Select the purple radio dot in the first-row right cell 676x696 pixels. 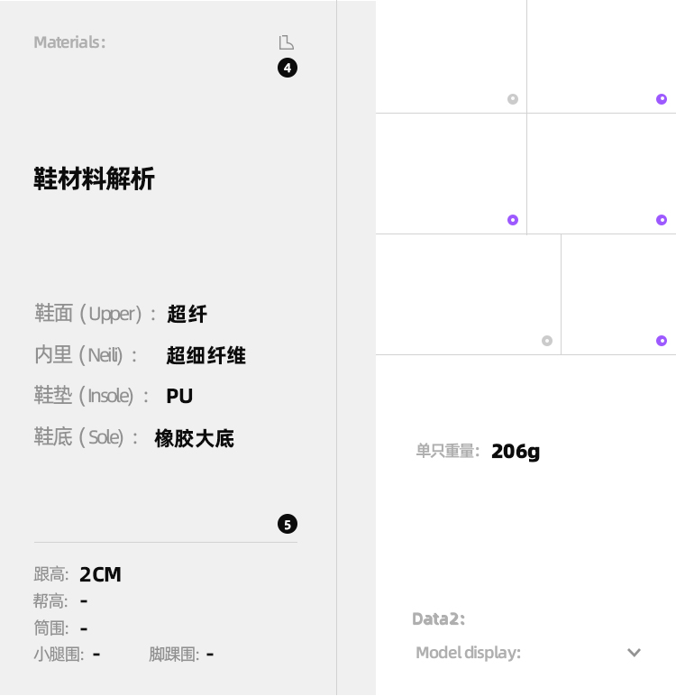pyautogui.click(x=662, y=99)
